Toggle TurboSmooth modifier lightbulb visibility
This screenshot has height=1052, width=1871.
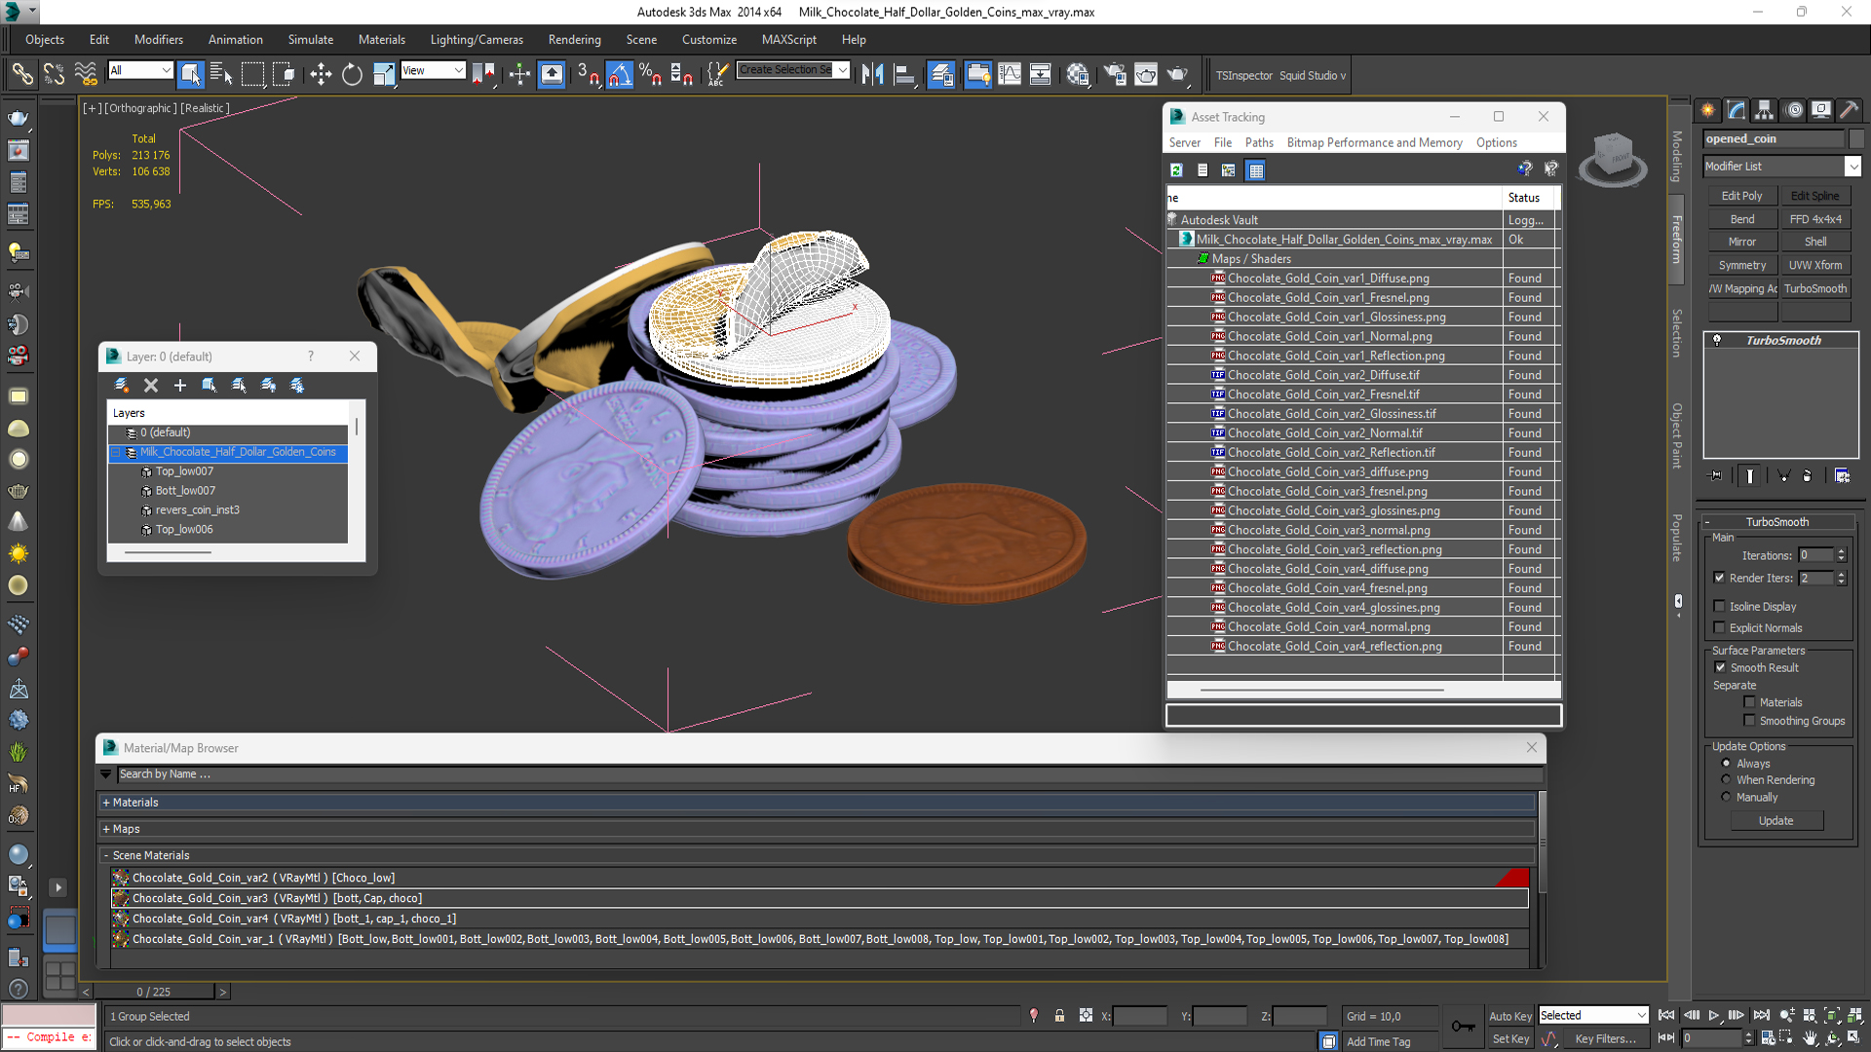[x=1717, y=340]
